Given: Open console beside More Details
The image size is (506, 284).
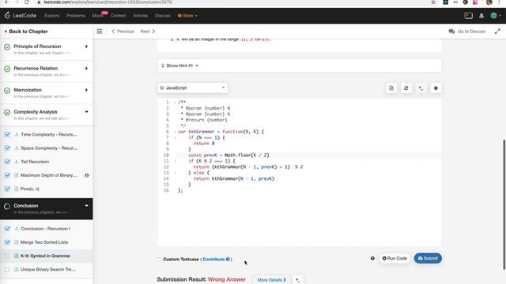Looking at the screenshot, I should tap(297, 280).
